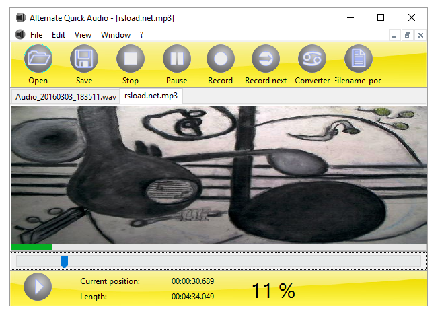
Task: Click the "Current position:" label
Action: (110, 281)
